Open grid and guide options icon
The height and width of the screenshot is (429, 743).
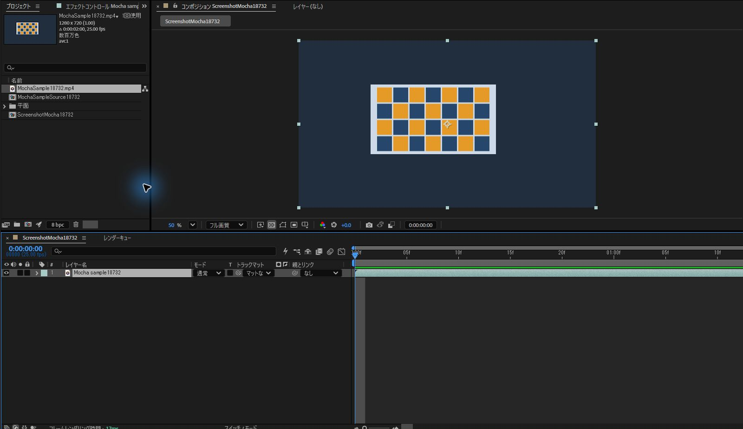(x=305, y=225)
